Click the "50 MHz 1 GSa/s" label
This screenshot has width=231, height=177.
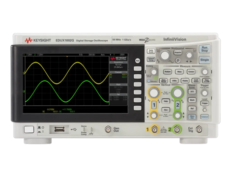point(122,40)
